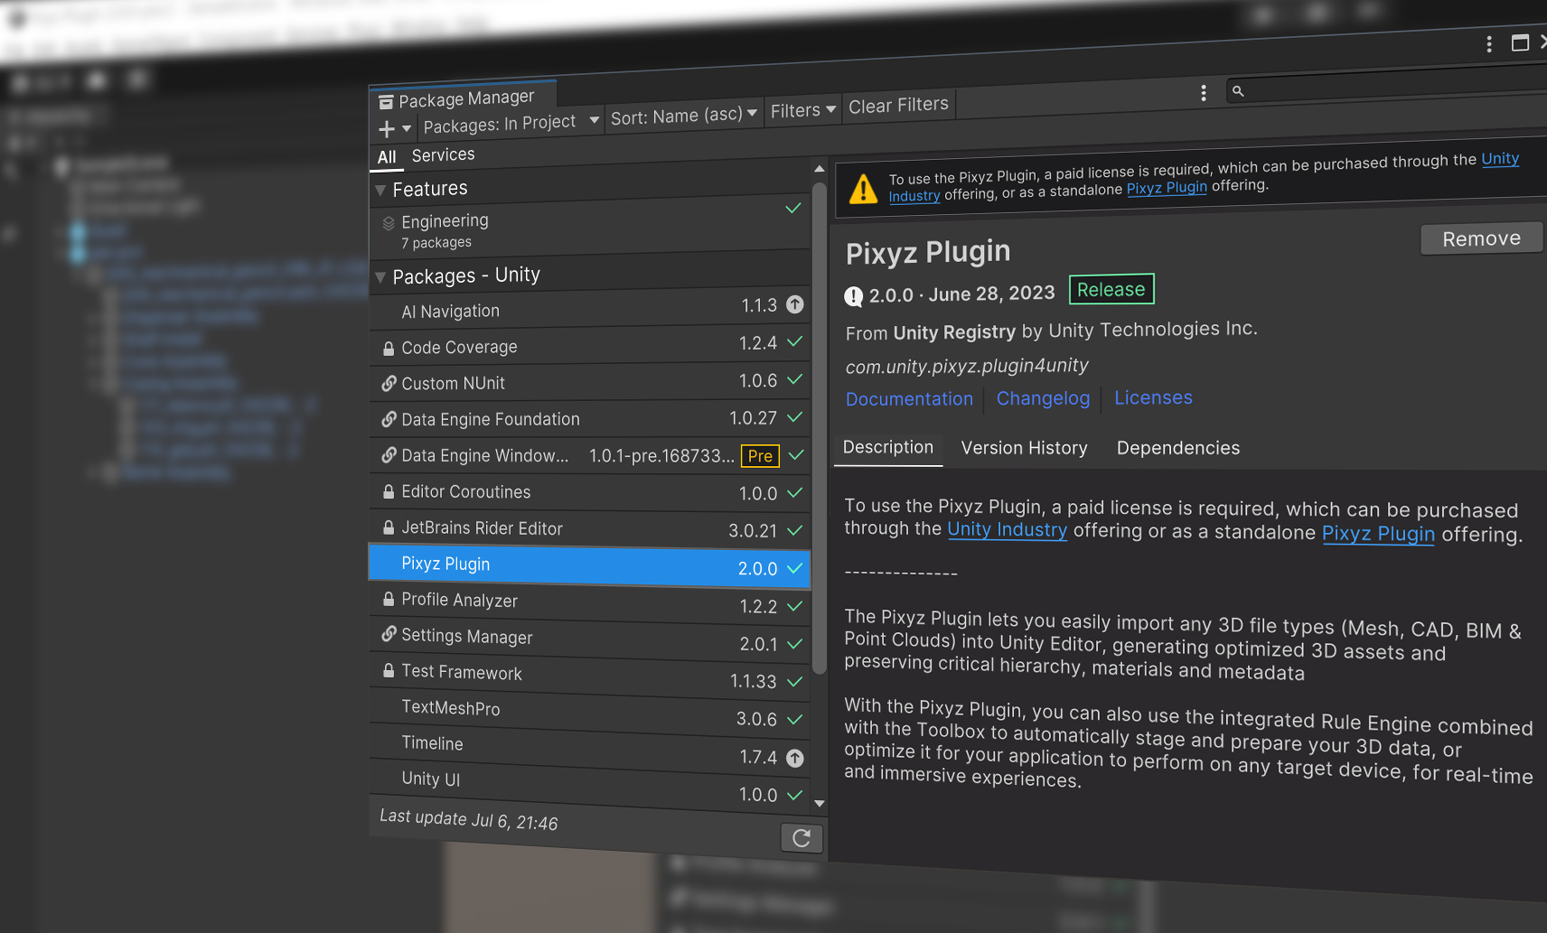The image size is (1547, 933).
Task: Open the Sort: Name (asc) dropdown
Action: pyautogui.click(x=683, y=116)
